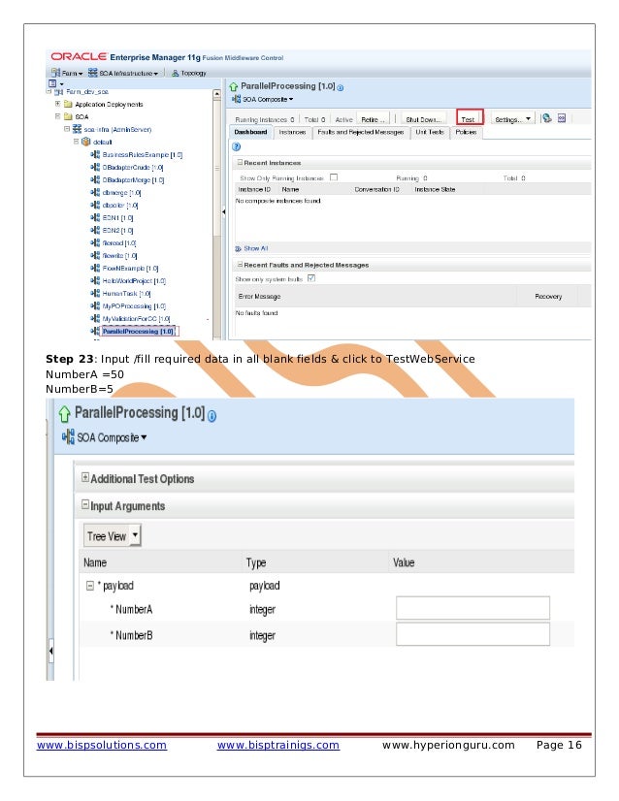Open the Tree View dropdown
Screen dimensions: 619x801
(x=112, y=536)
